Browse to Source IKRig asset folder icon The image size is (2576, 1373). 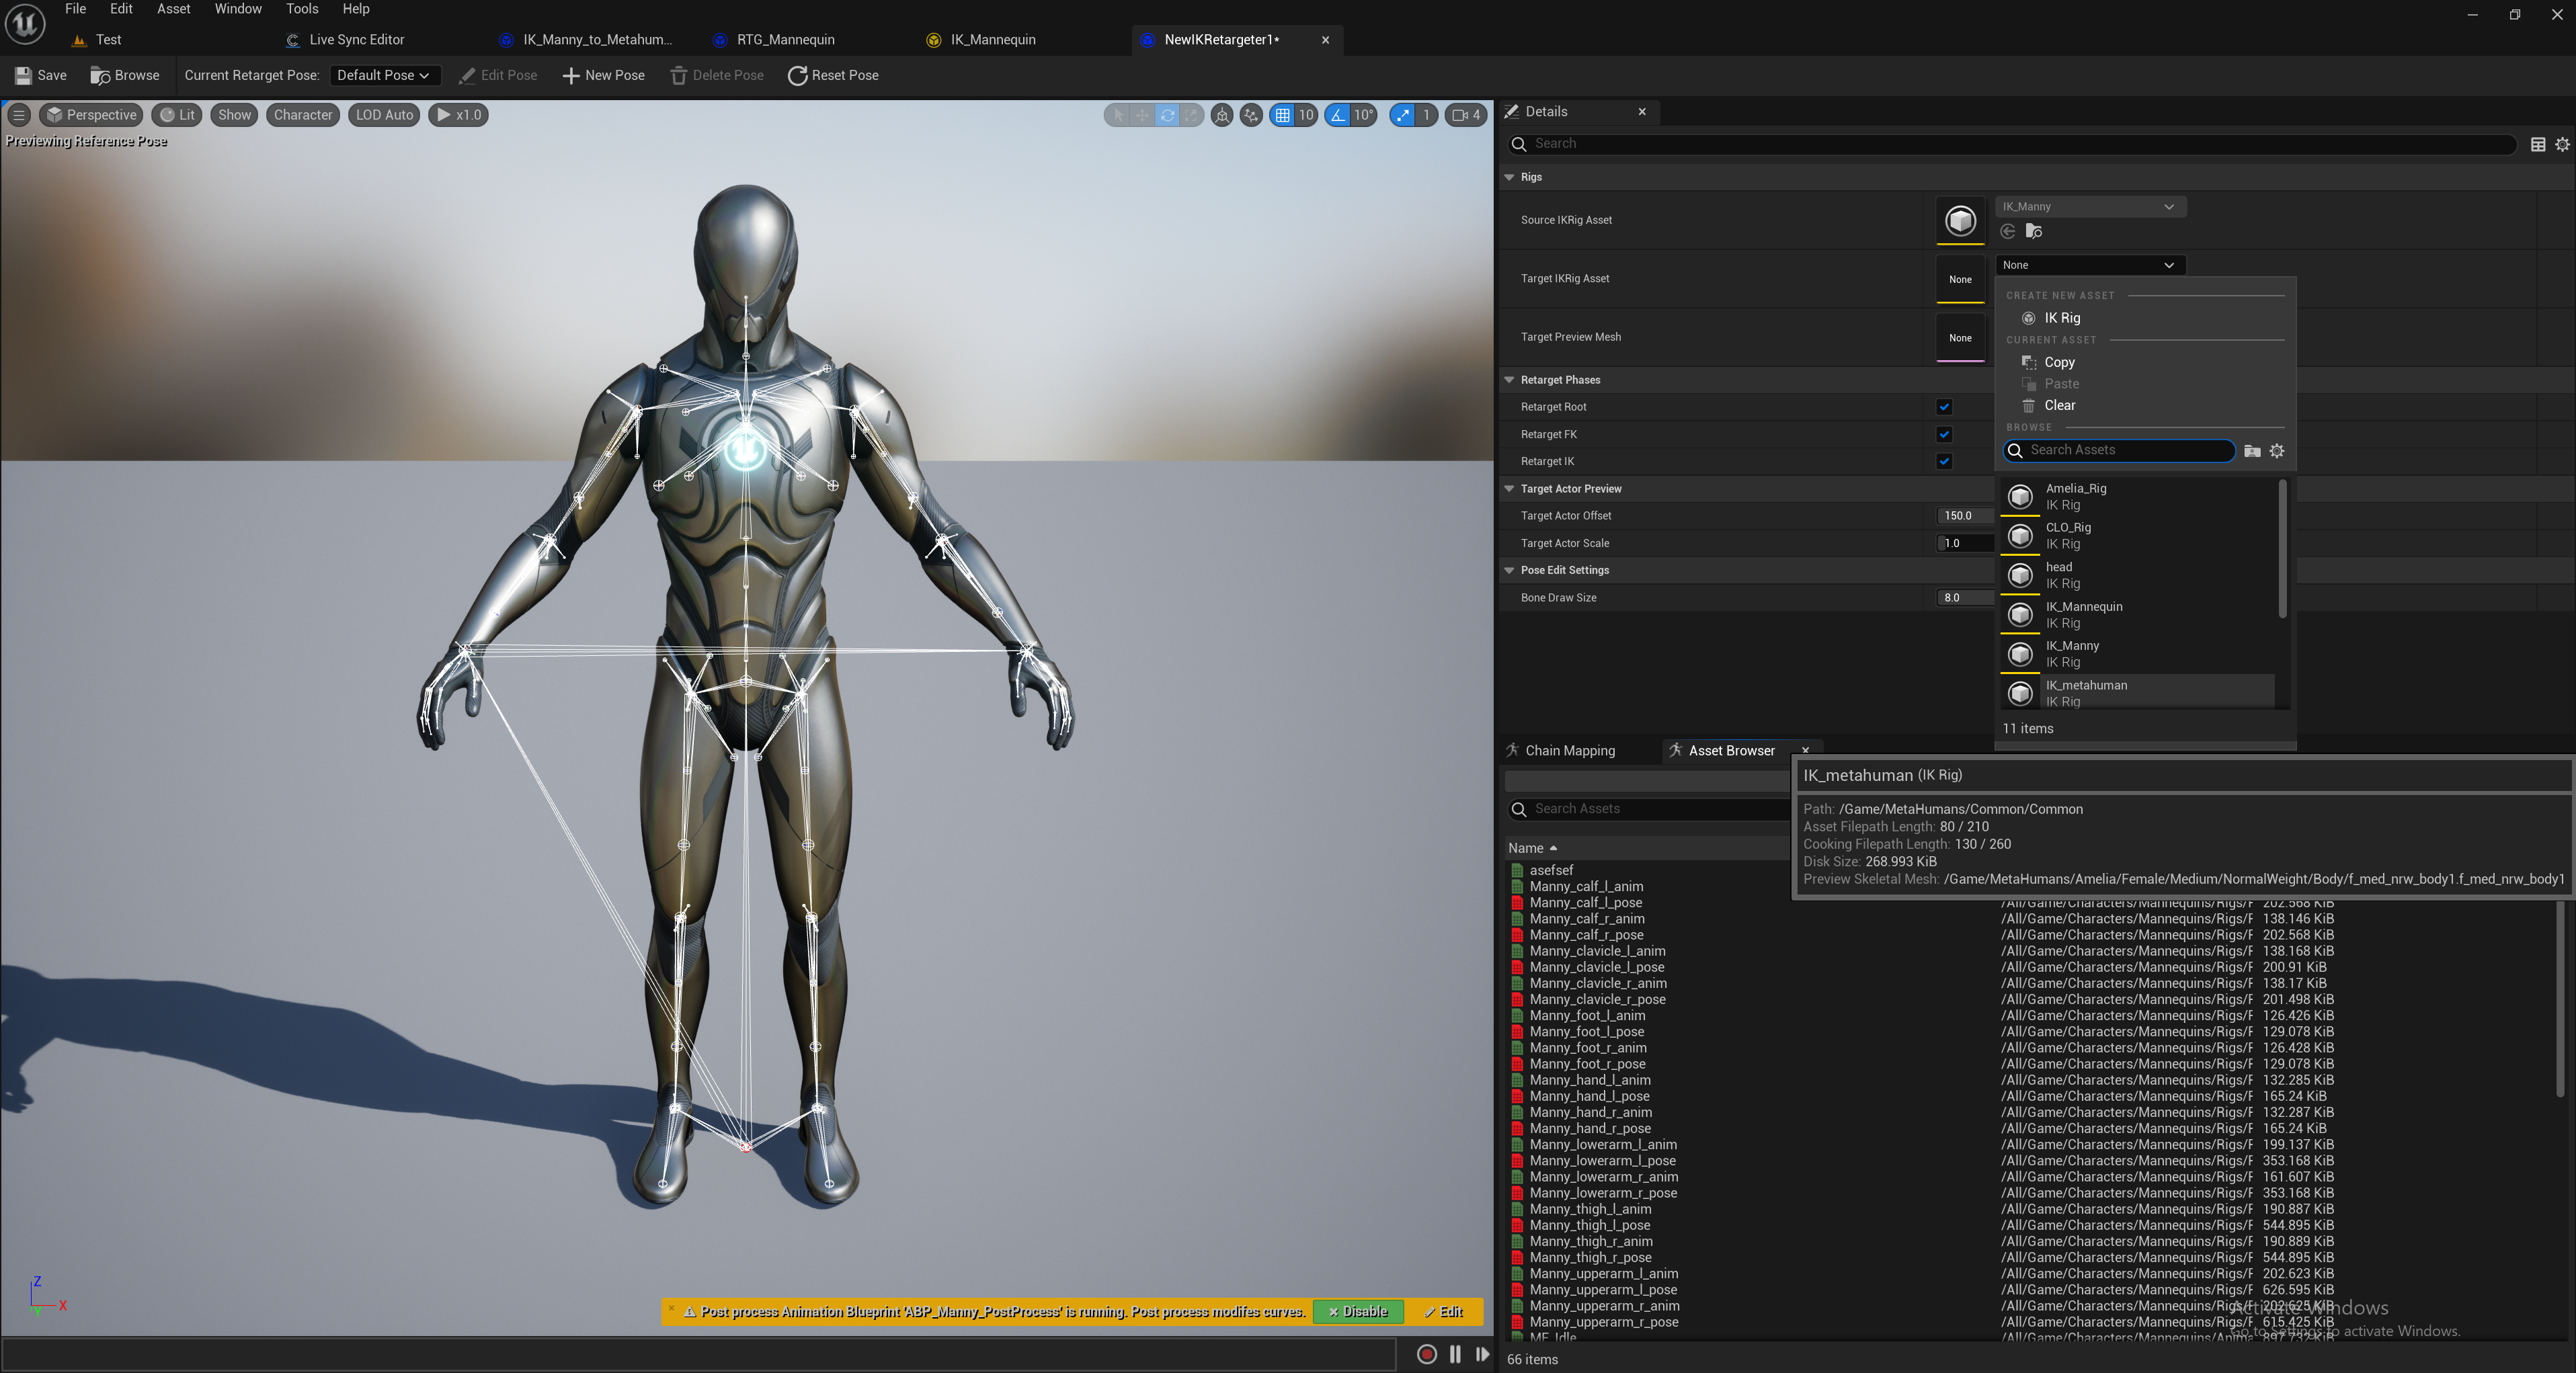coord(2033,232)
